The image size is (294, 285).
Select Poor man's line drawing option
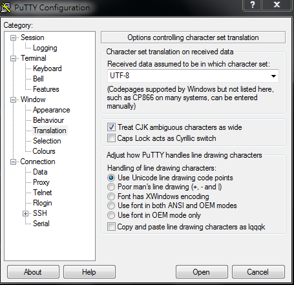click(x=111, y=187)
